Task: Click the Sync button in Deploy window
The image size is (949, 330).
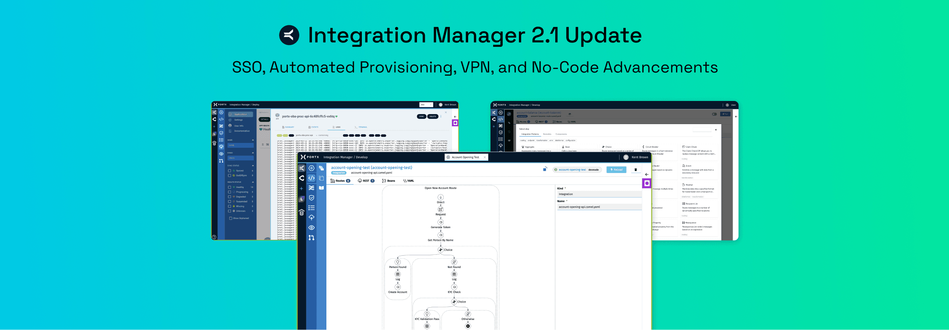Action: coord(422,117)
